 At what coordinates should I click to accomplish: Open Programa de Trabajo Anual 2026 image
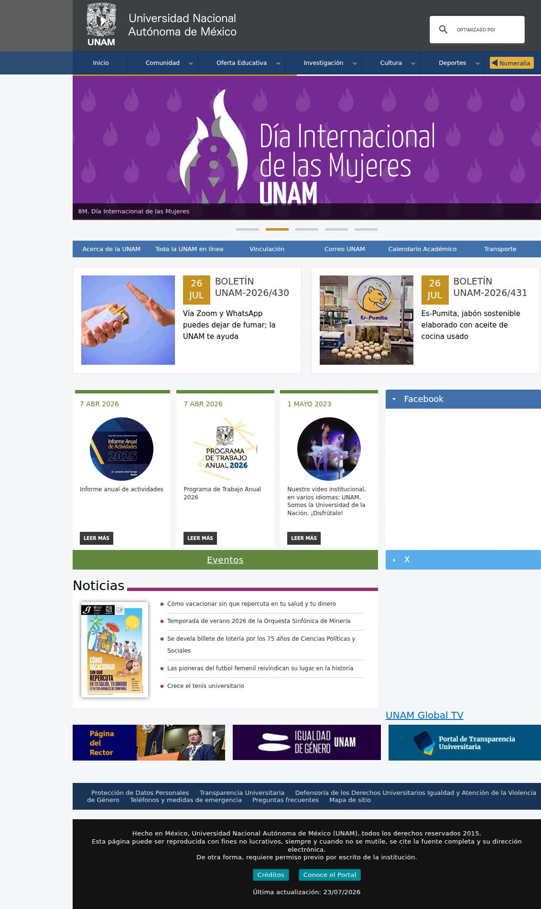click(x=226, y=449)
